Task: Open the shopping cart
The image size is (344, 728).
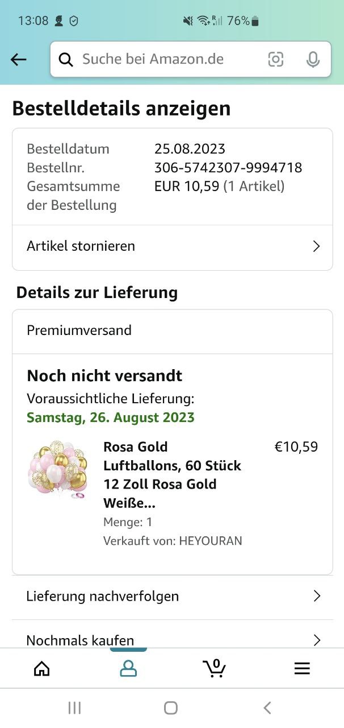Action: pos(214,668)
